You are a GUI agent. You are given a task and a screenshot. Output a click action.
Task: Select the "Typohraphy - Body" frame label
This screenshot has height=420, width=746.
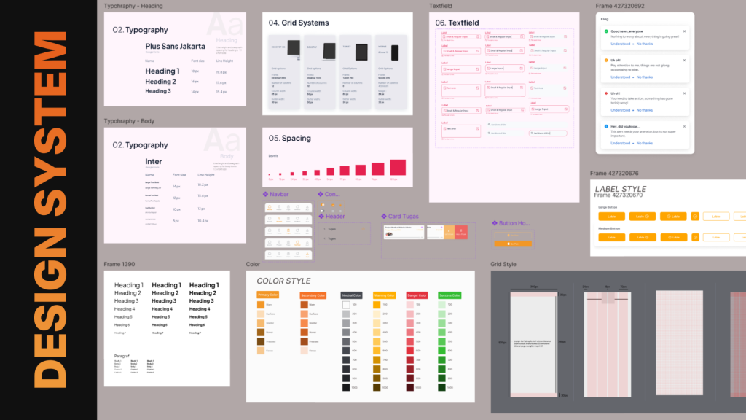(130, 121)
